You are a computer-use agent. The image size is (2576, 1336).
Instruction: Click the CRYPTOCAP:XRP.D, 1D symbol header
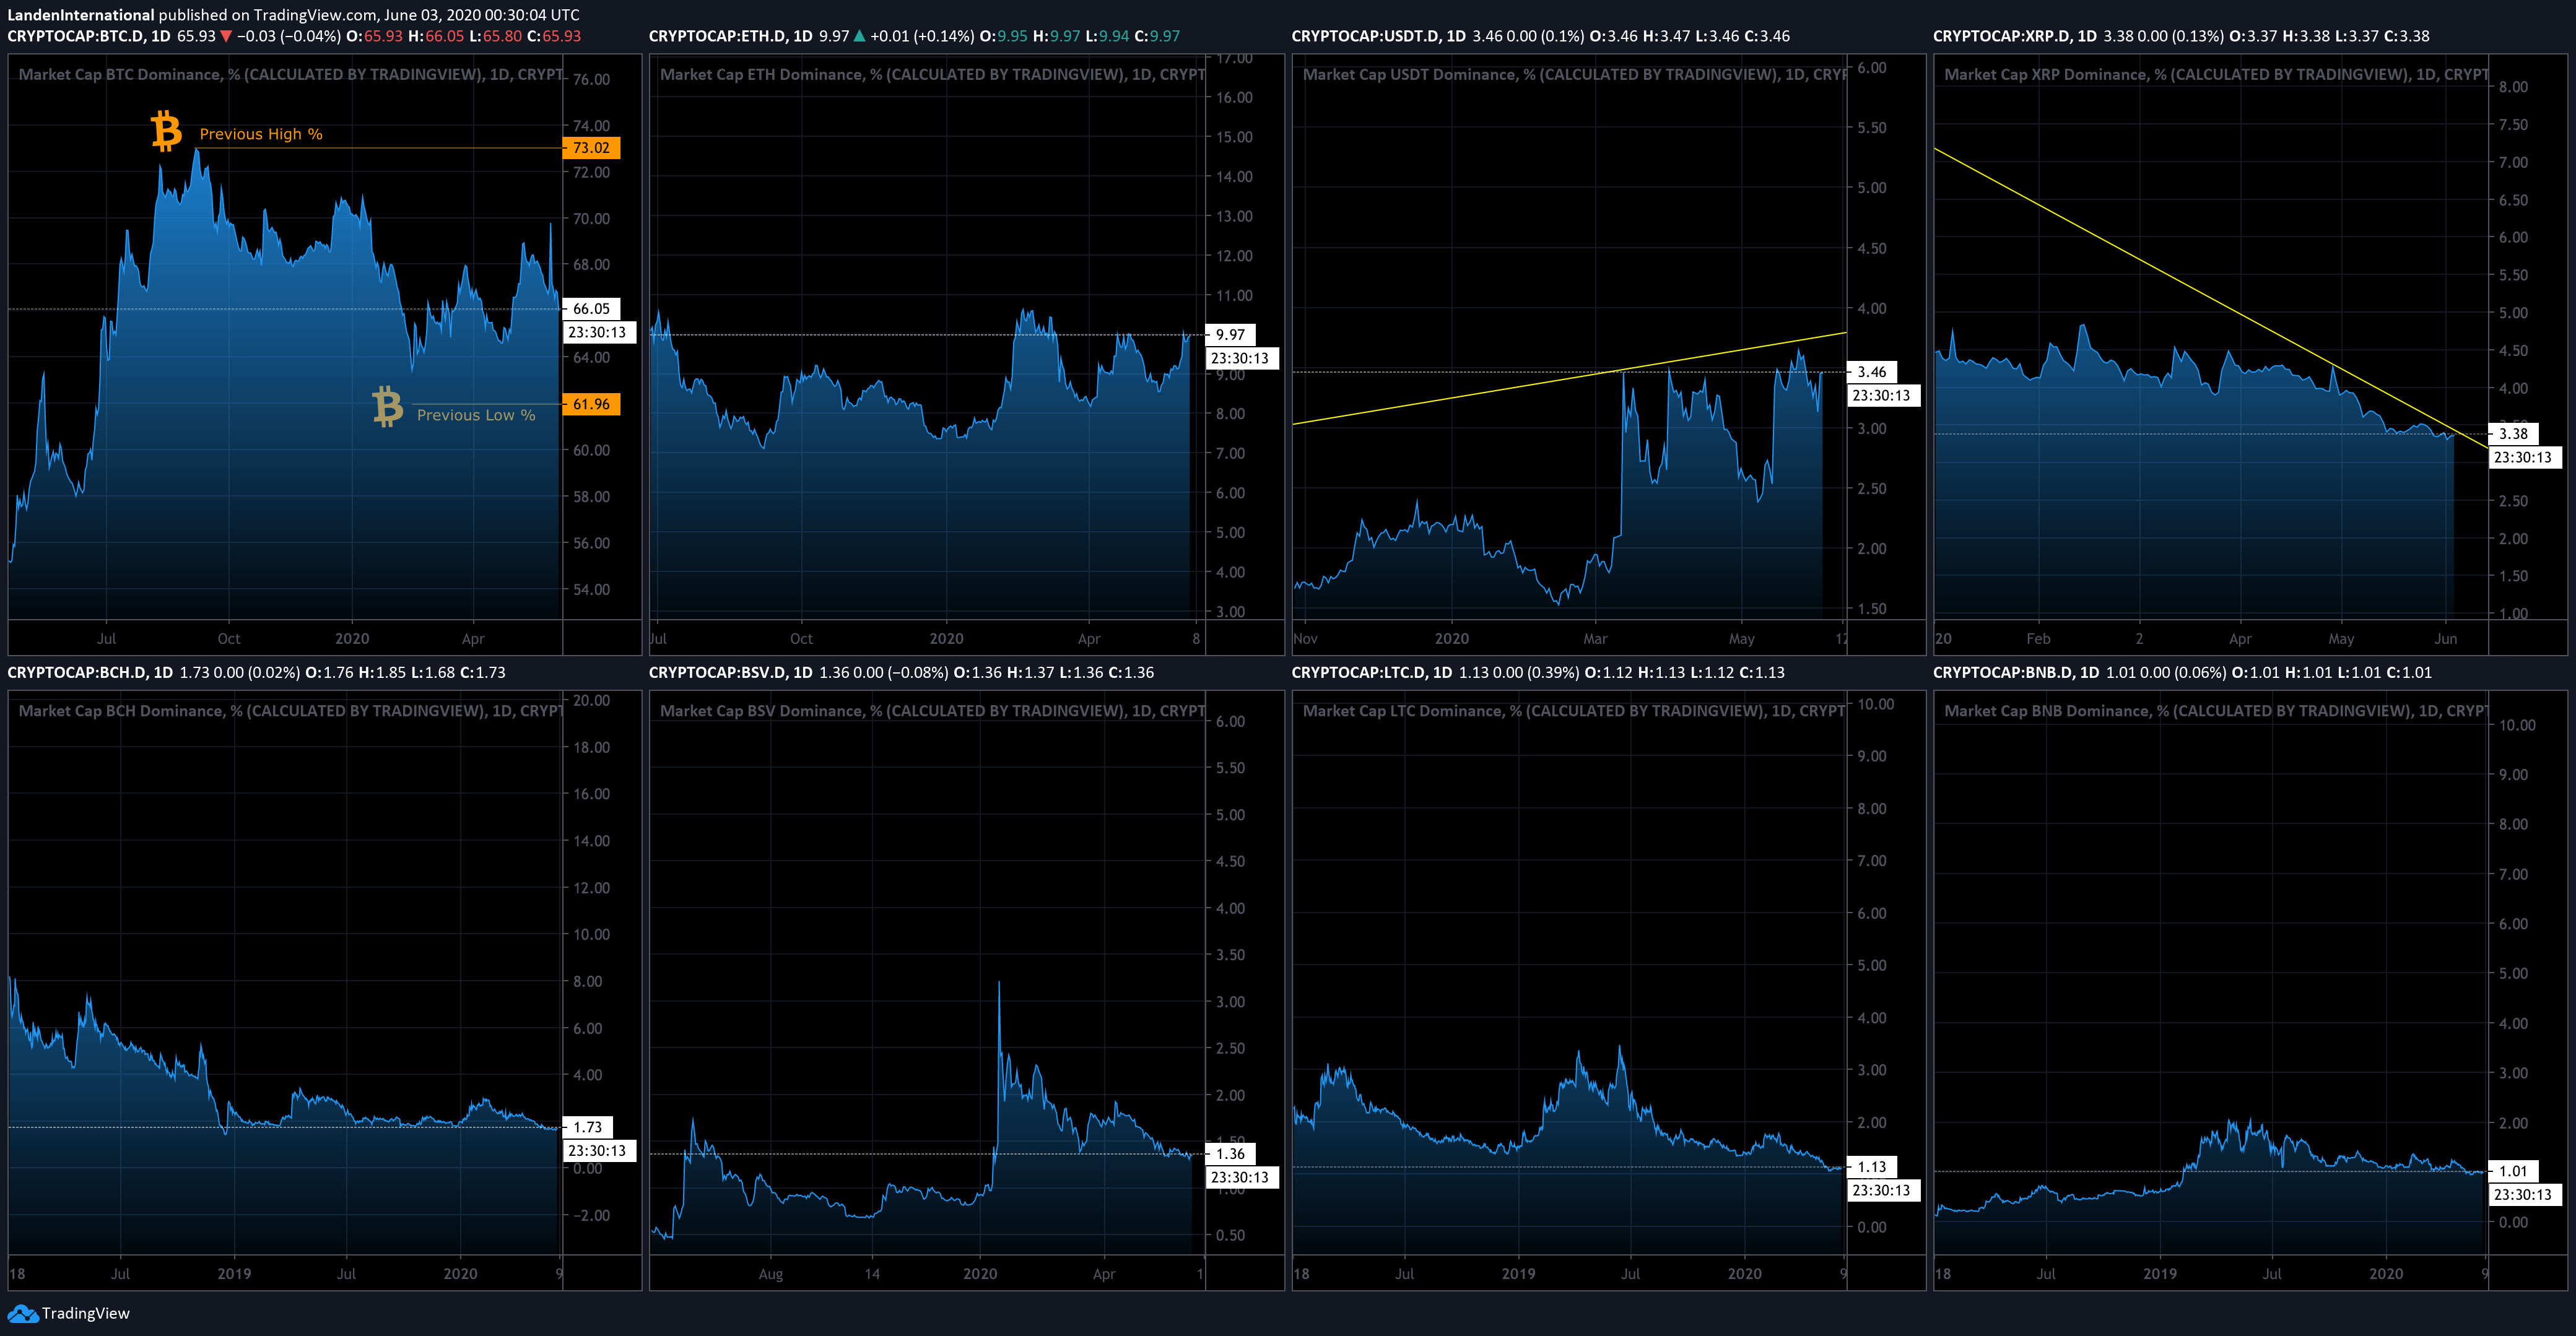point(2016,36)
